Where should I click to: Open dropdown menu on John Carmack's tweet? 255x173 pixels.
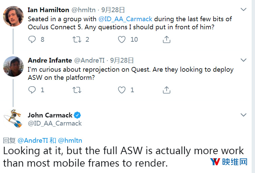tap(244, 115)
